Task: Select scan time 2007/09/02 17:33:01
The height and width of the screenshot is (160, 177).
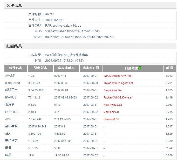Action: [64, 61]
